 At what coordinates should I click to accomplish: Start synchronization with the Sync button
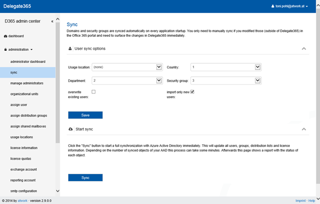[85, 178]
